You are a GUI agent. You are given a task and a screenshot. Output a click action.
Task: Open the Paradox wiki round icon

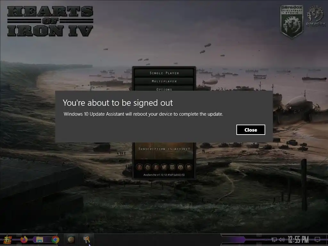[147, 167]
